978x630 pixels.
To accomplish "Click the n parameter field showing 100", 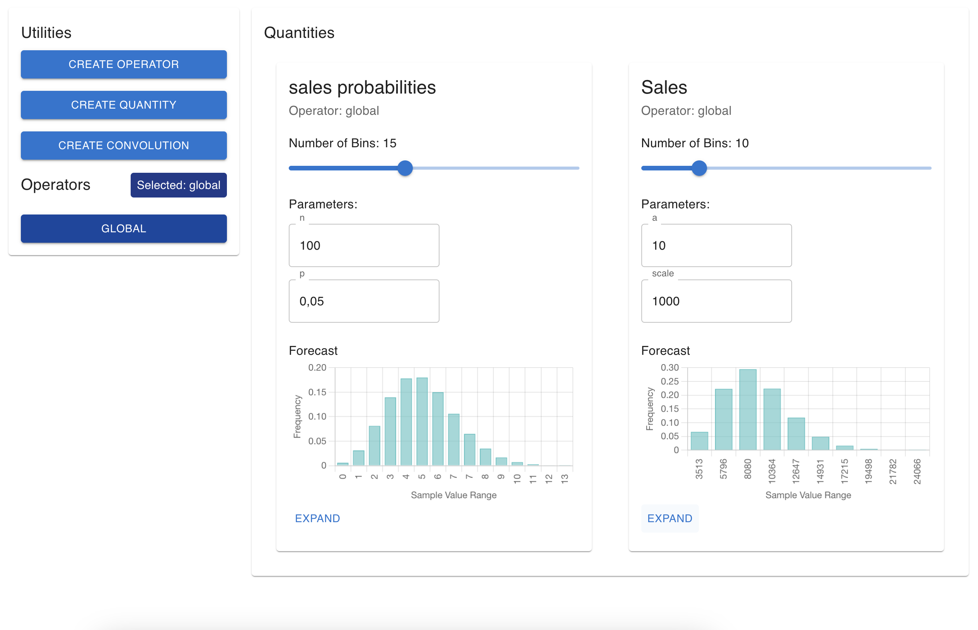I will point(363,245).
